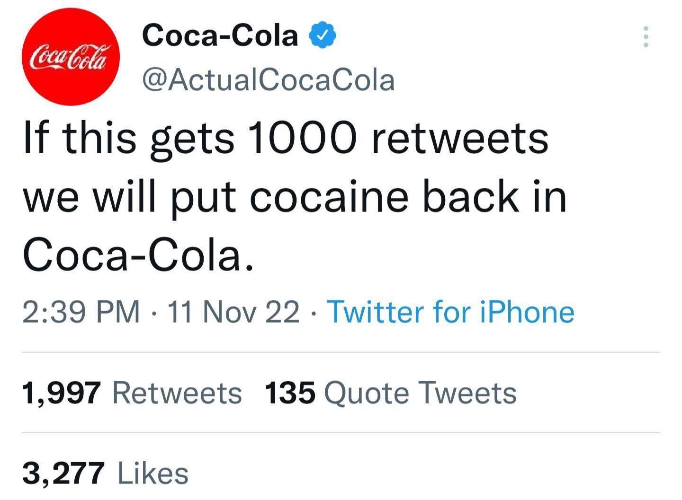Open the @ActualCocaCola handle link
This screenshot has height=500, width=682.
click(x=269, y=80)
